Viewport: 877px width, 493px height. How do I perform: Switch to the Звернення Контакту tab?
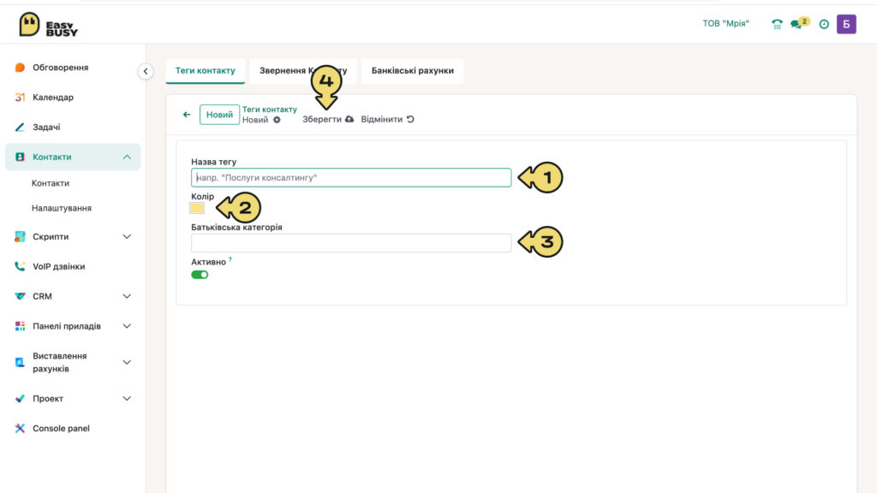click(303, 70)
